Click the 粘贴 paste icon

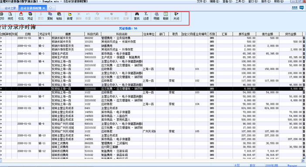[59, 16]
